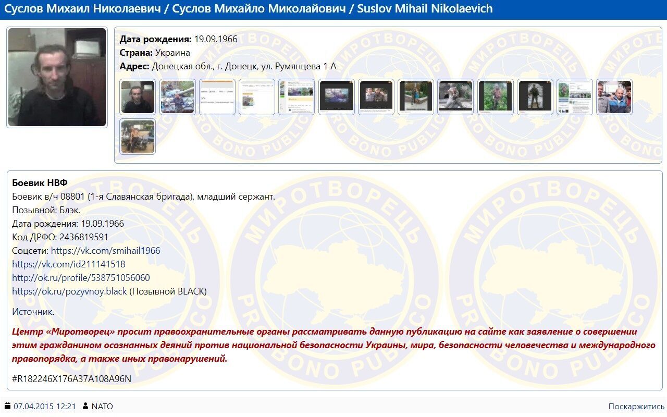The width and height of the screenshot is (667, 417).
Task: Open the thumbnail of shirtless man on motorcycle
Action: pos(138,137)
